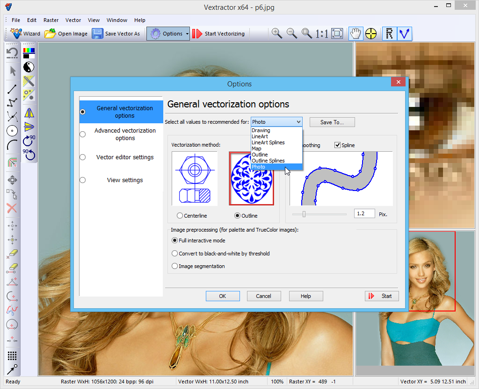Toggle the vector layer V icon
Screen dimensions: 479x389
(404, 33)
